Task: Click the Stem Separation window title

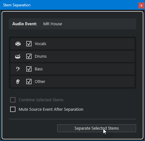Action: coord(17,5)
